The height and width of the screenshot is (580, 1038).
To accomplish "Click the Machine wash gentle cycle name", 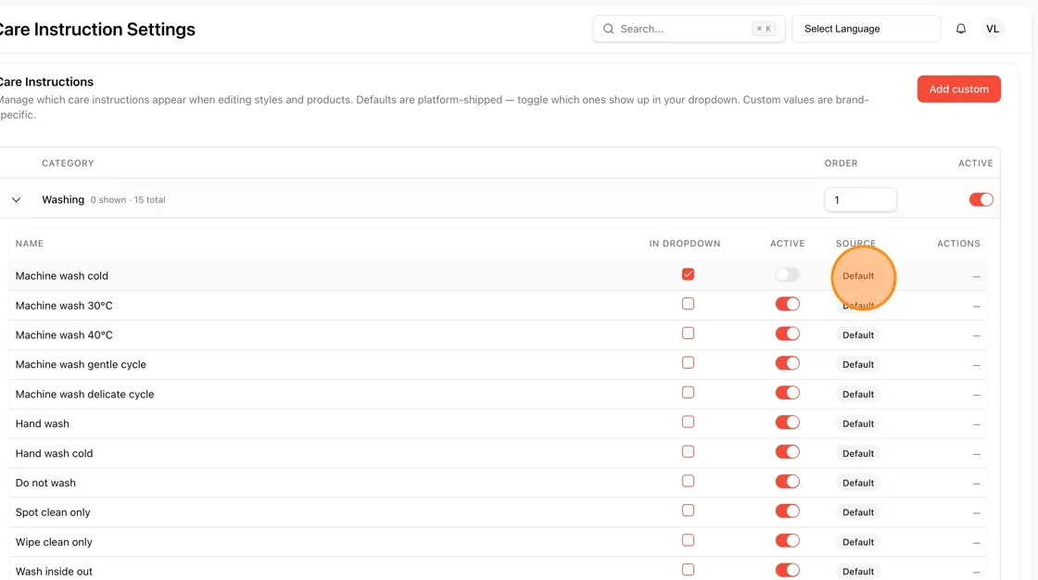I will coord(81,364).
